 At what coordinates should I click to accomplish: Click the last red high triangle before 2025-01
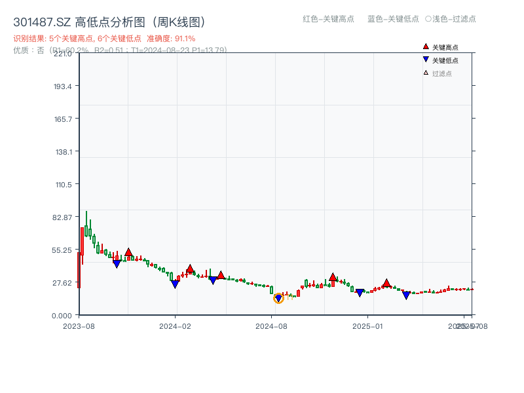click(x=333, y=277)
